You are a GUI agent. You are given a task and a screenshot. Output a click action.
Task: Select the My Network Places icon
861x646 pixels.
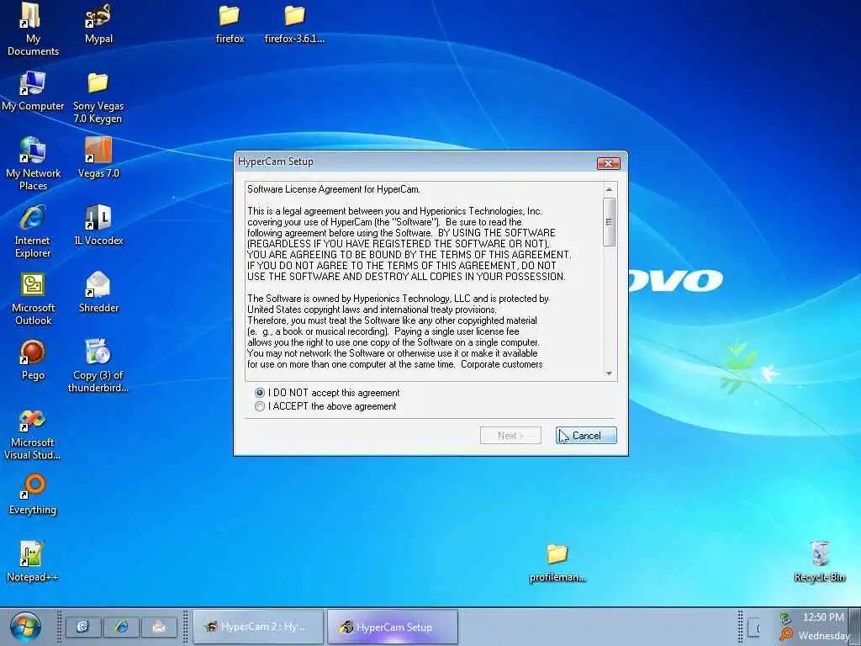(x=33, y=164)
